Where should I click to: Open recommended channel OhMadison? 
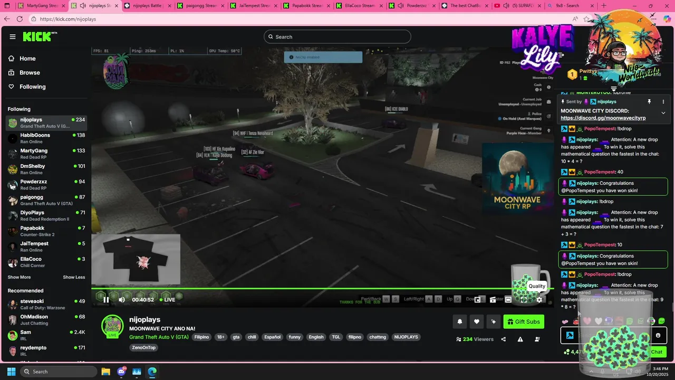point(46,320)
